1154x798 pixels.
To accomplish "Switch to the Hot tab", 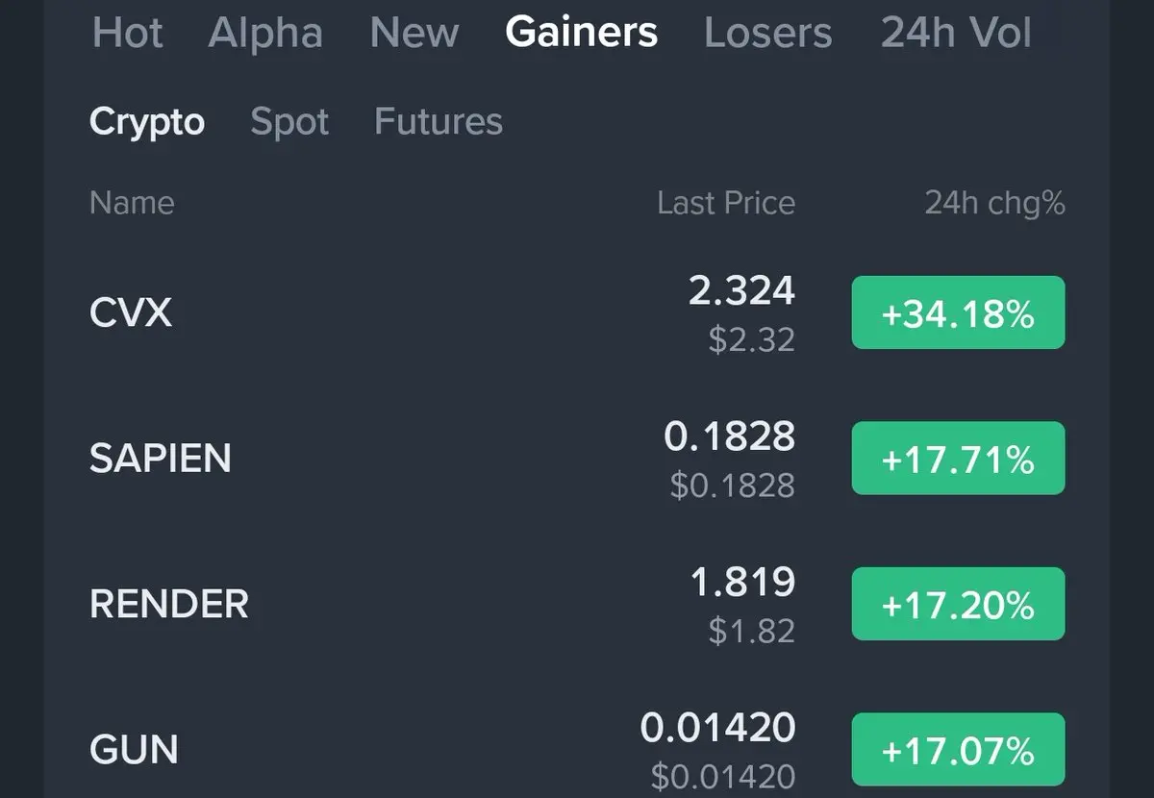I will (x=128, y=33).
